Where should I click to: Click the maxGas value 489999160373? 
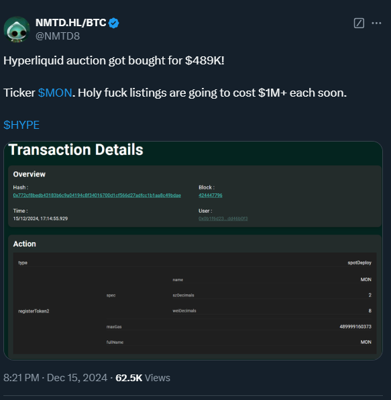[355, 327]
